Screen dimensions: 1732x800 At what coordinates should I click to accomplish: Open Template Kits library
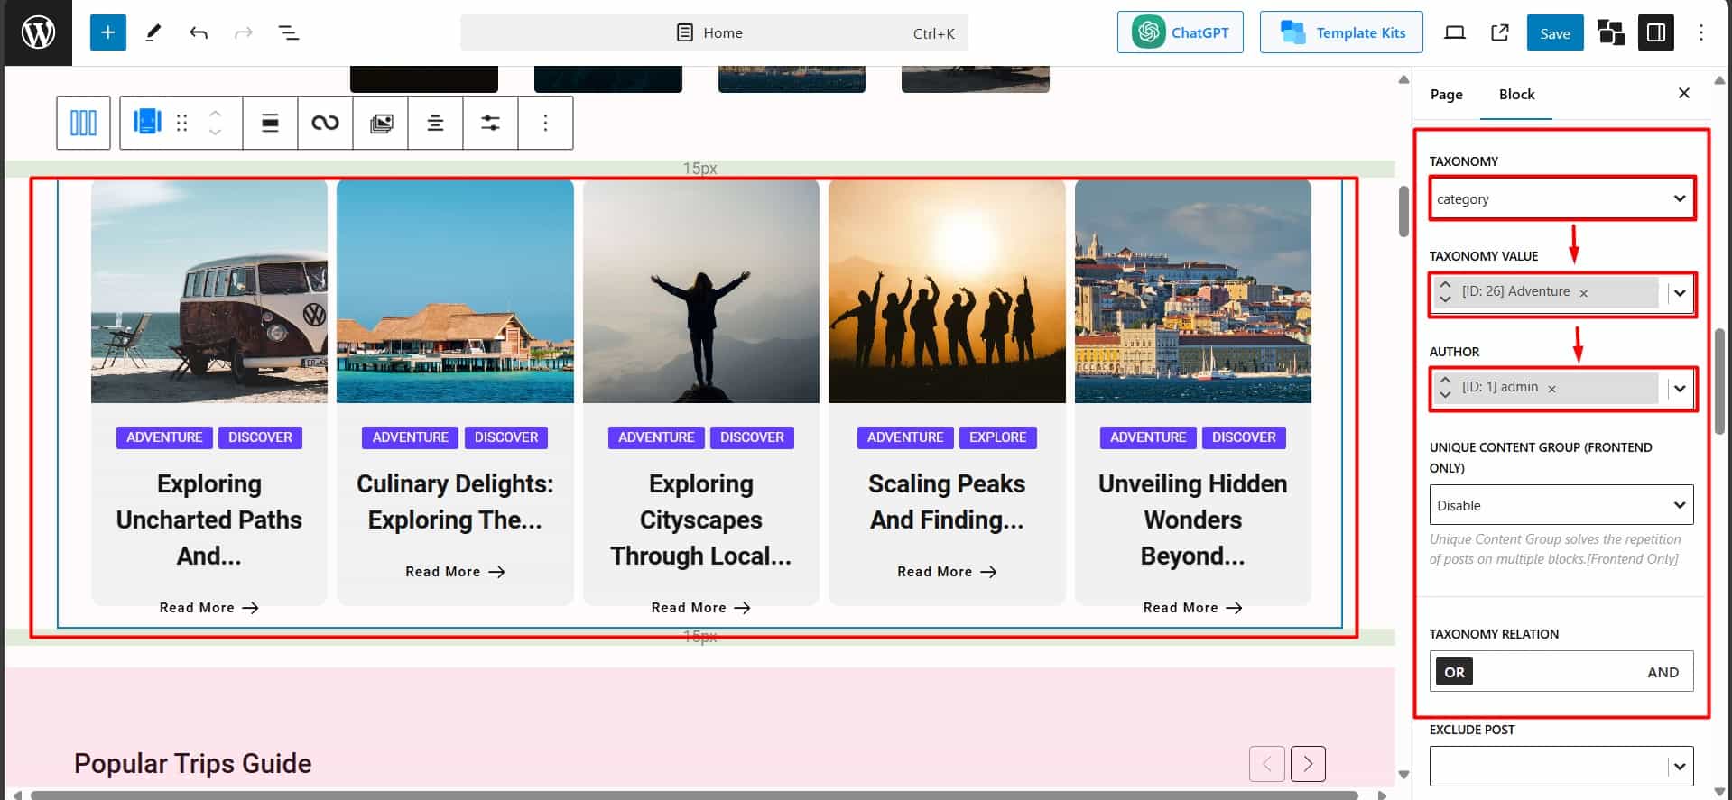click(x=1341, y=32)
